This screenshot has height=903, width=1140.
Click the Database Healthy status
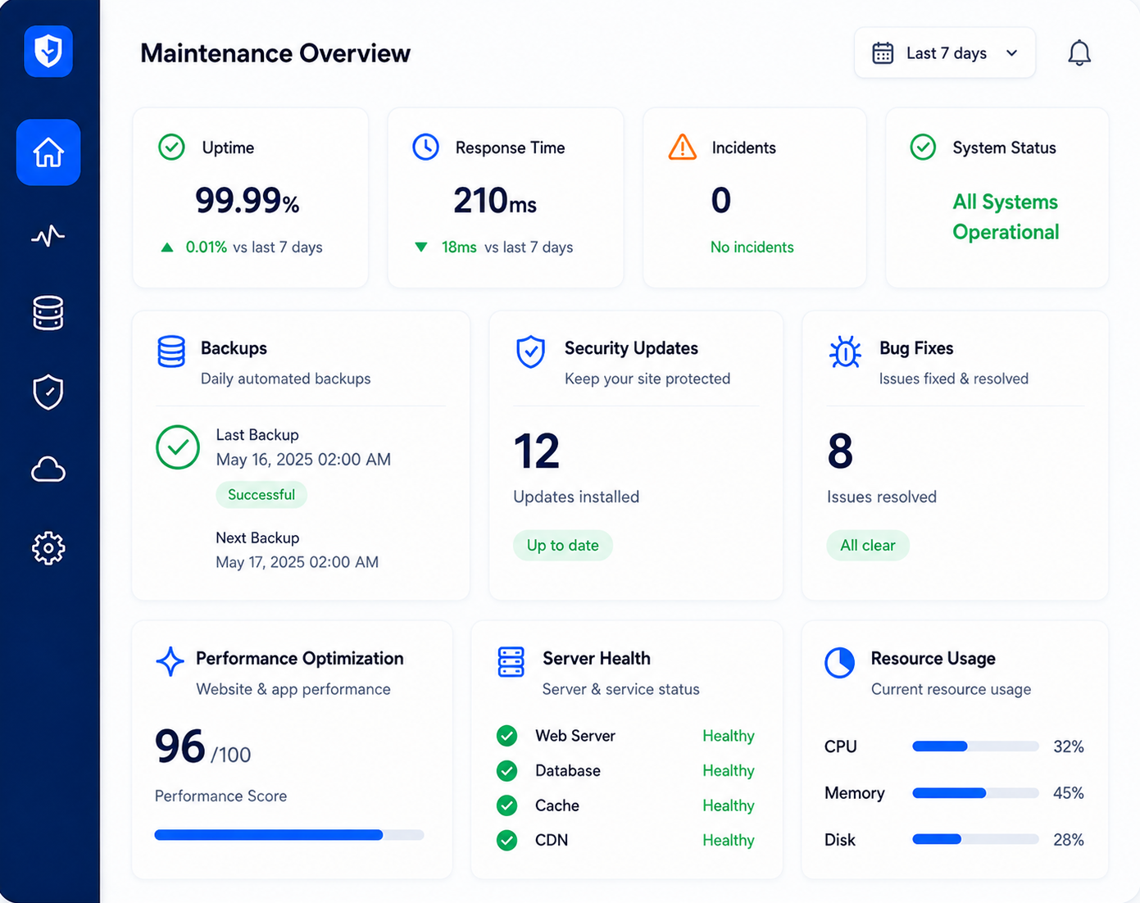[x=729, y=770]
